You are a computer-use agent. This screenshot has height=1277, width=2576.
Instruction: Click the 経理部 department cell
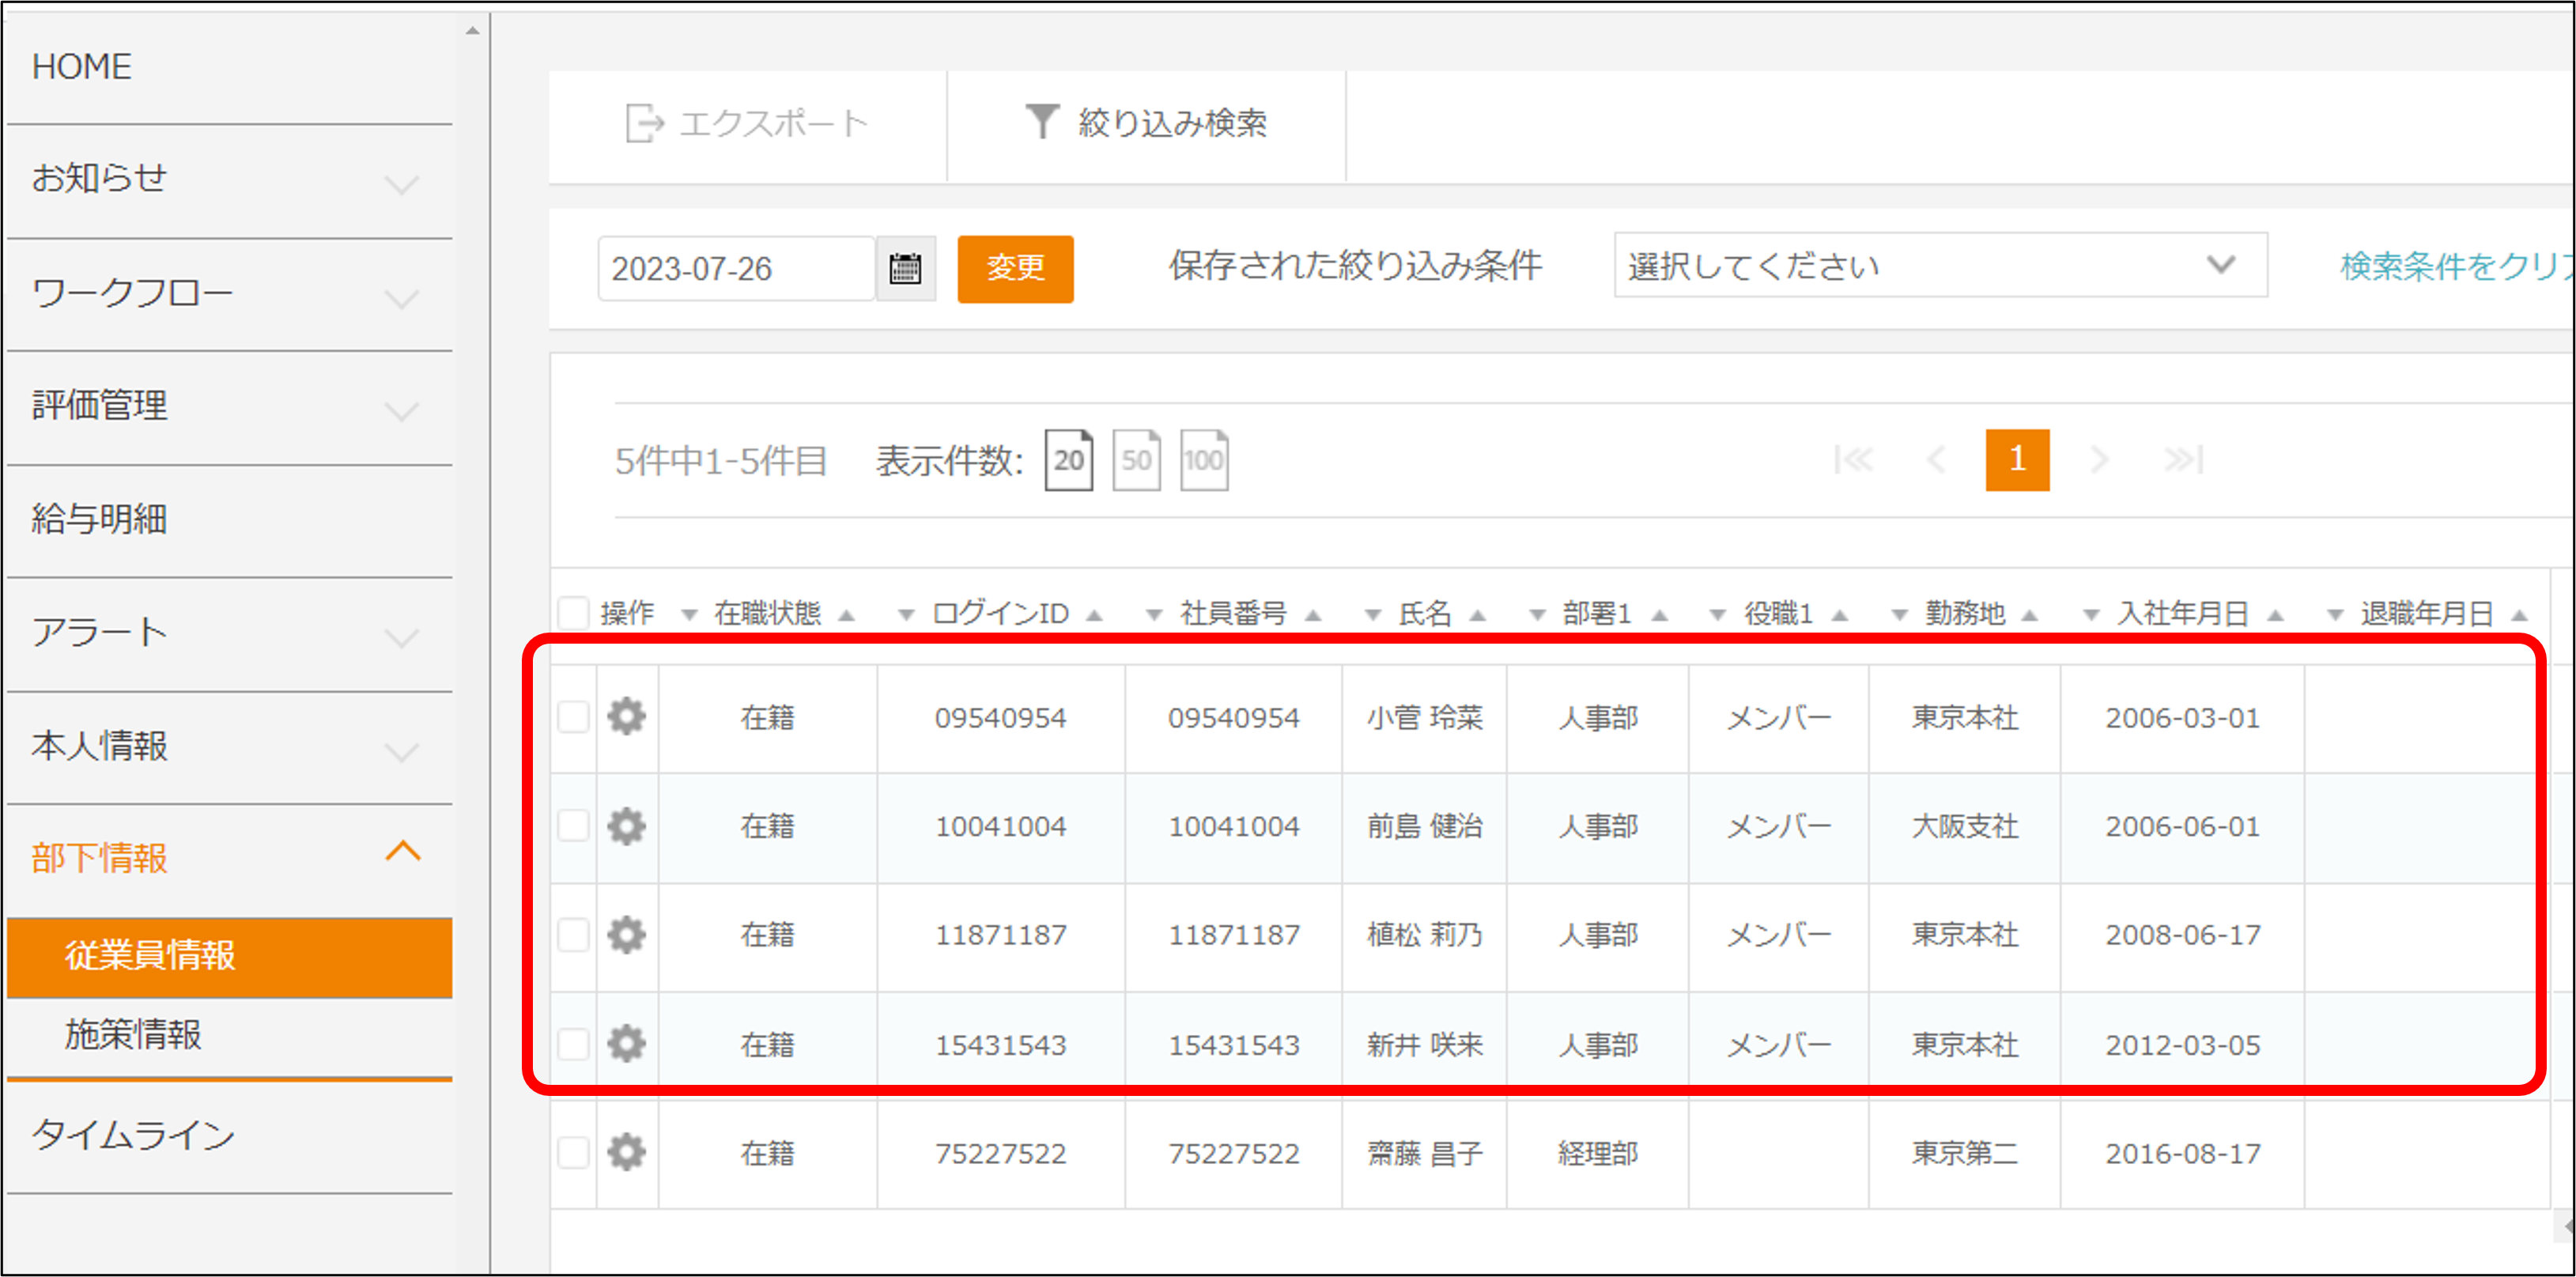click(x=1597, y=1154)
